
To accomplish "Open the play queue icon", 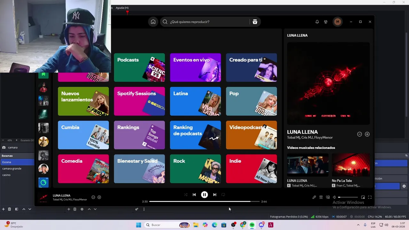I will pos(321,197).
